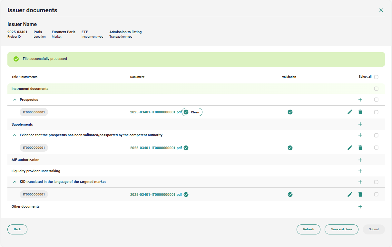Open the Prospectus PDF file link
This screenshot has width=392, height=247.
[x=156, y=112]
